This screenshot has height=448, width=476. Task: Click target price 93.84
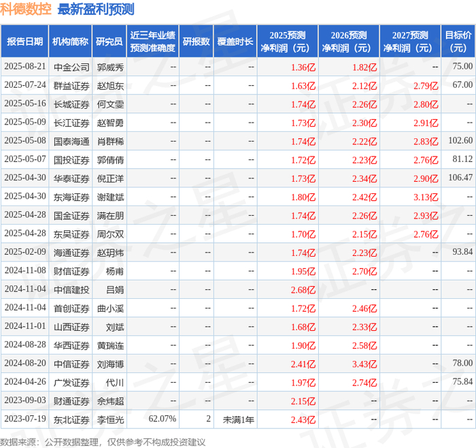pyautogui.click(x=462, y=252)
